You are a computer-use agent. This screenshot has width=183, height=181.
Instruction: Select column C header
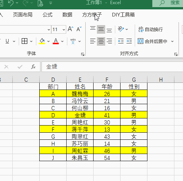click(x=26, y=79)
